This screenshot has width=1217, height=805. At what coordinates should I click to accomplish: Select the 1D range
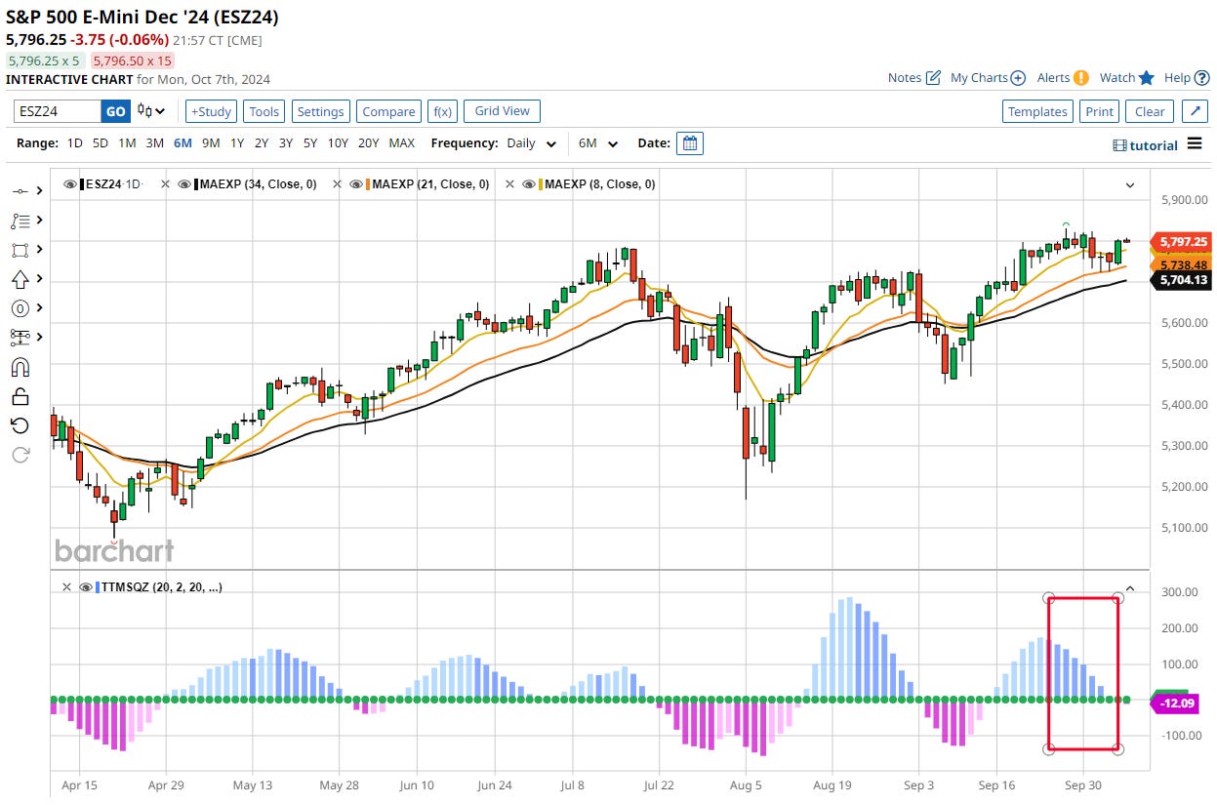pyautogui.click(x=74, y=143)
